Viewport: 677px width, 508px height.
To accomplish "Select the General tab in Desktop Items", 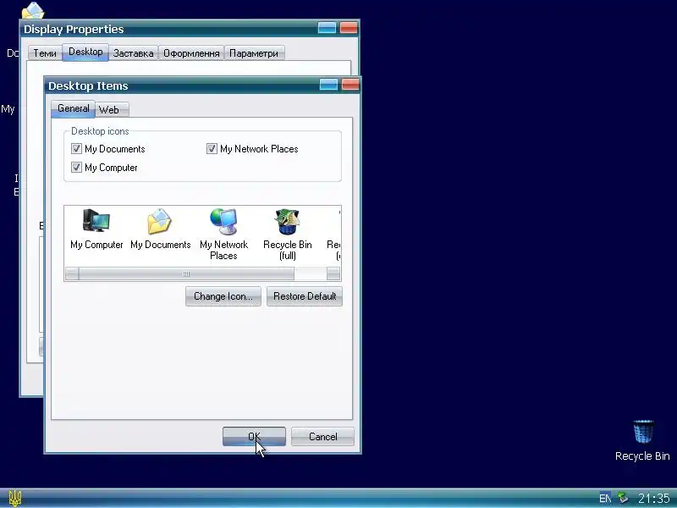I will (73, 108).
